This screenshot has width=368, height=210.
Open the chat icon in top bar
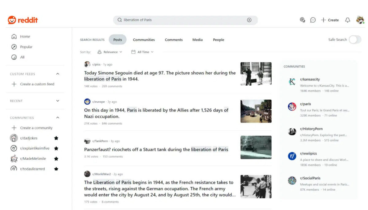[313, 20]
